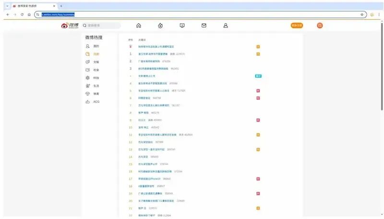This screenshot has width=384, height=219.
Task: Click the orange badge on rank 13 row
Action: pos(258,149)
